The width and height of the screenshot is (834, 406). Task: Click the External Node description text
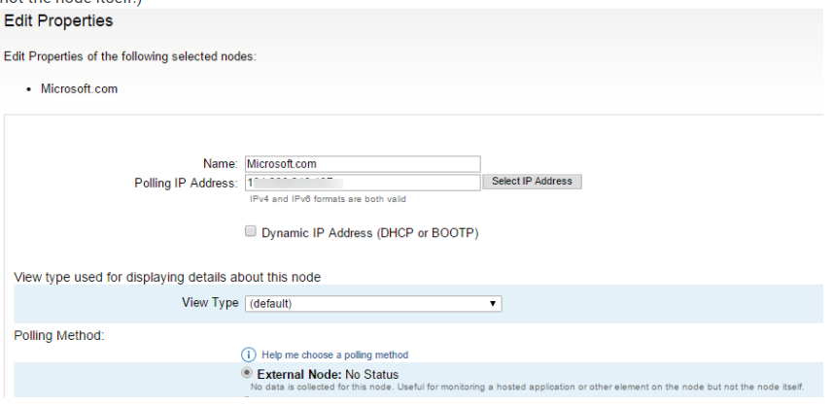pos(527,387)
